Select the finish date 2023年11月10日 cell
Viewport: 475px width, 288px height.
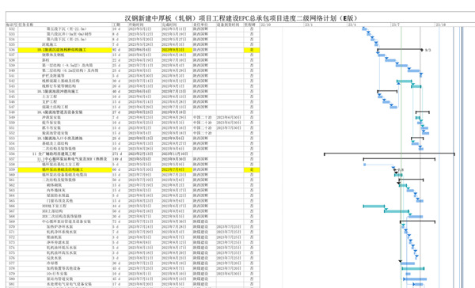click(x=174, y=153)
